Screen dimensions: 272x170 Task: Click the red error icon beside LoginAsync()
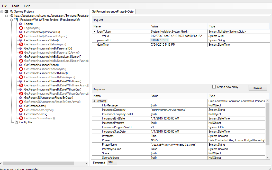(x=21, y=28)
